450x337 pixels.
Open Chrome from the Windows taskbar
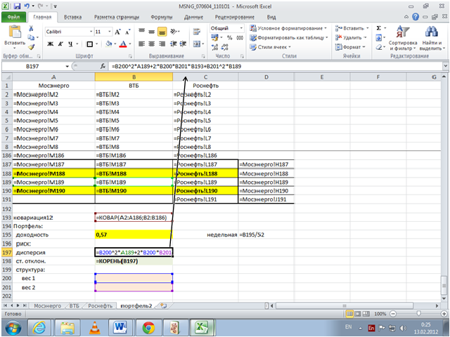coord(148,327)
